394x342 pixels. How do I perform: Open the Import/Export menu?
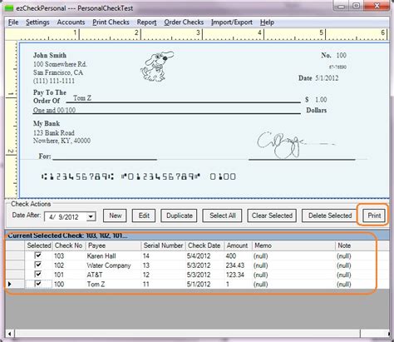click(x=232, y=22)
